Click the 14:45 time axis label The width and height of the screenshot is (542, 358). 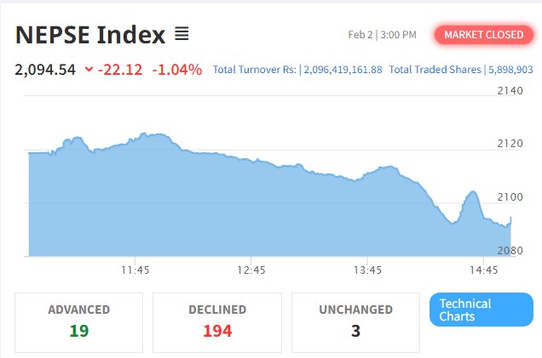(x=483, y=270)
